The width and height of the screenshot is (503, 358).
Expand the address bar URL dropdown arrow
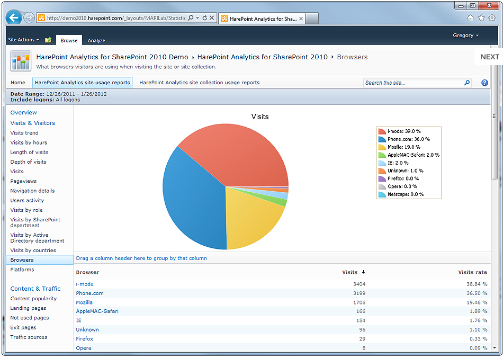pyautogui.click(x=197, y=18)
